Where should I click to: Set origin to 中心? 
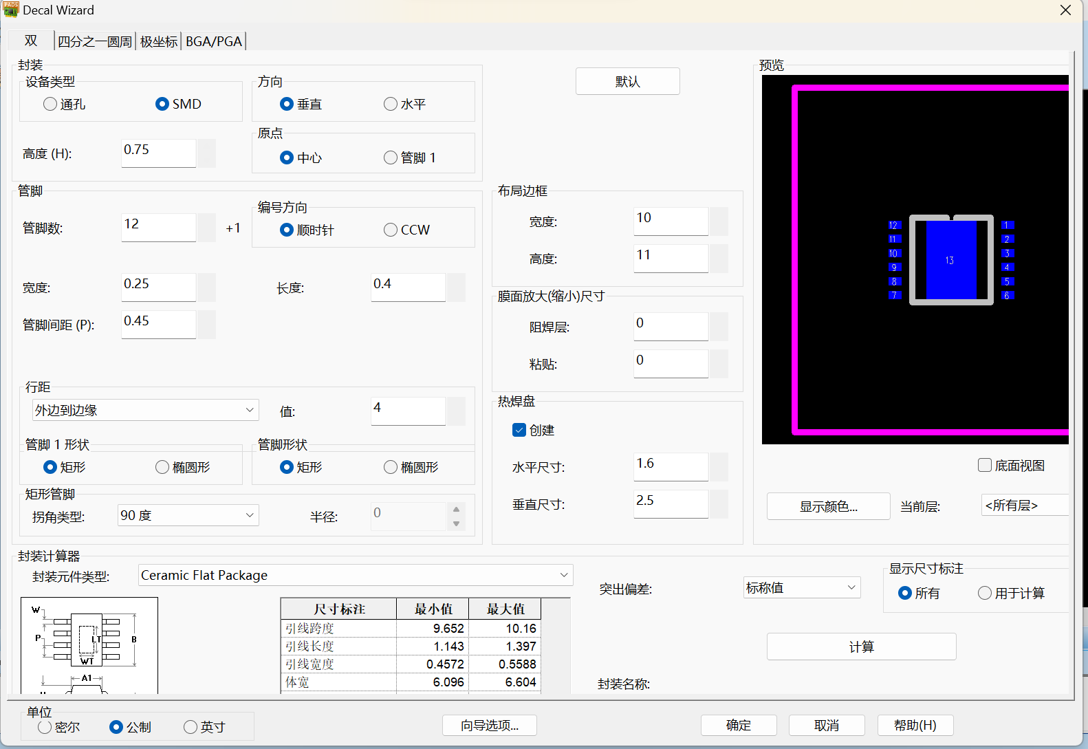click(301, 158)
